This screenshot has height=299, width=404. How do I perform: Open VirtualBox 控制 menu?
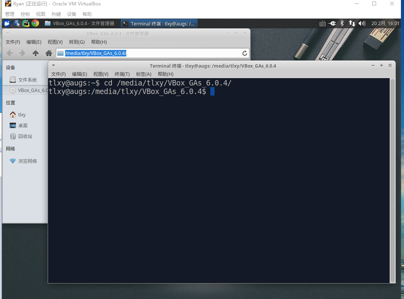tap(25, 14)
